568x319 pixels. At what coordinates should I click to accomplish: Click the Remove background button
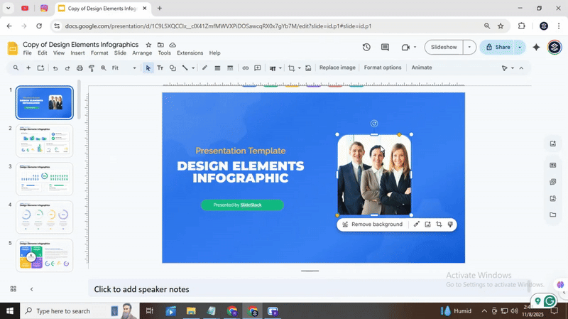click(x=371, y=225)
